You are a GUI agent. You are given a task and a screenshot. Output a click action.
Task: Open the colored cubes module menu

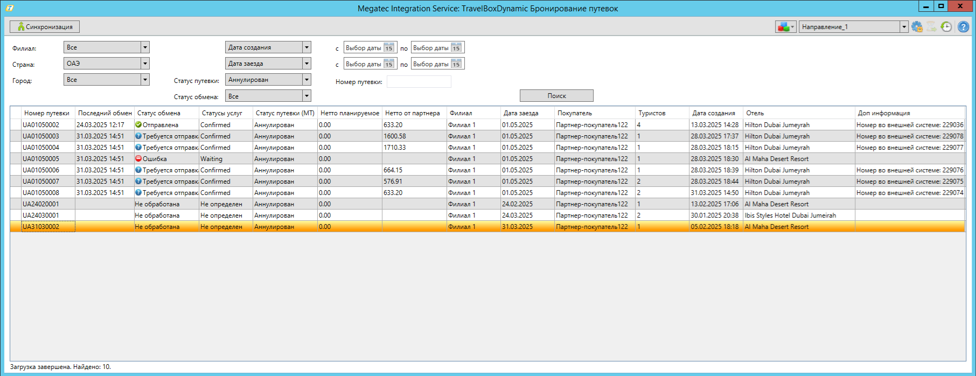click(785, 27)
